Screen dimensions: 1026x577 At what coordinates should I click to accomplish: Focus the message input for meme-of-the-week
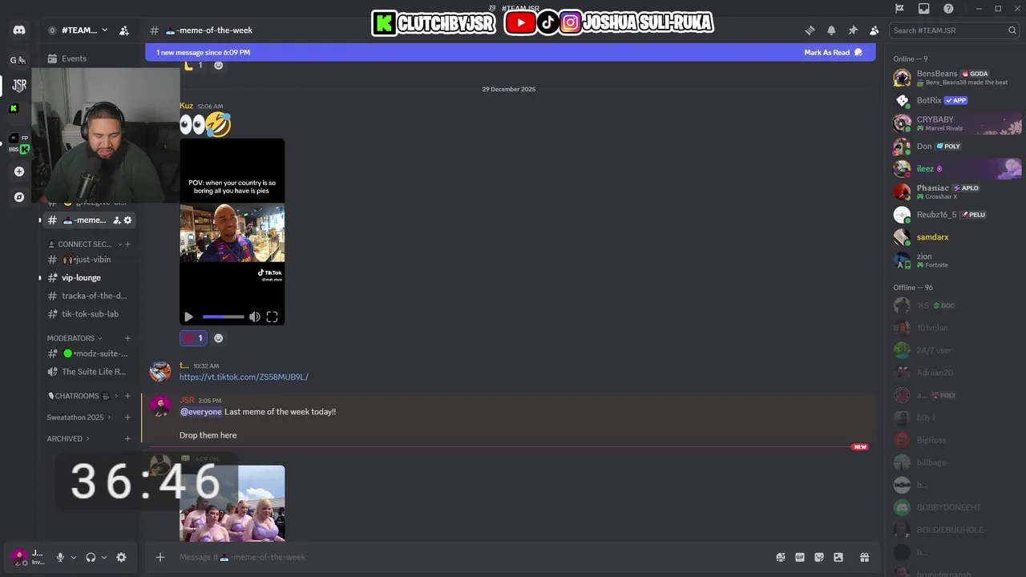[x=473, y=557]
